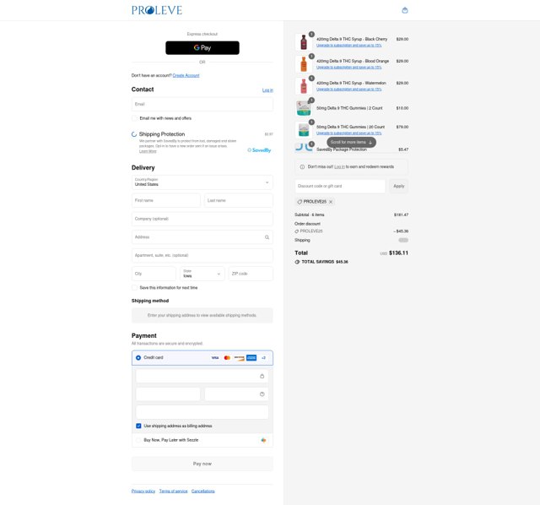This screenshot has width=540, height=505.
Task: Click the Total Savings tag icon
Action: click(x=297, y=262)
